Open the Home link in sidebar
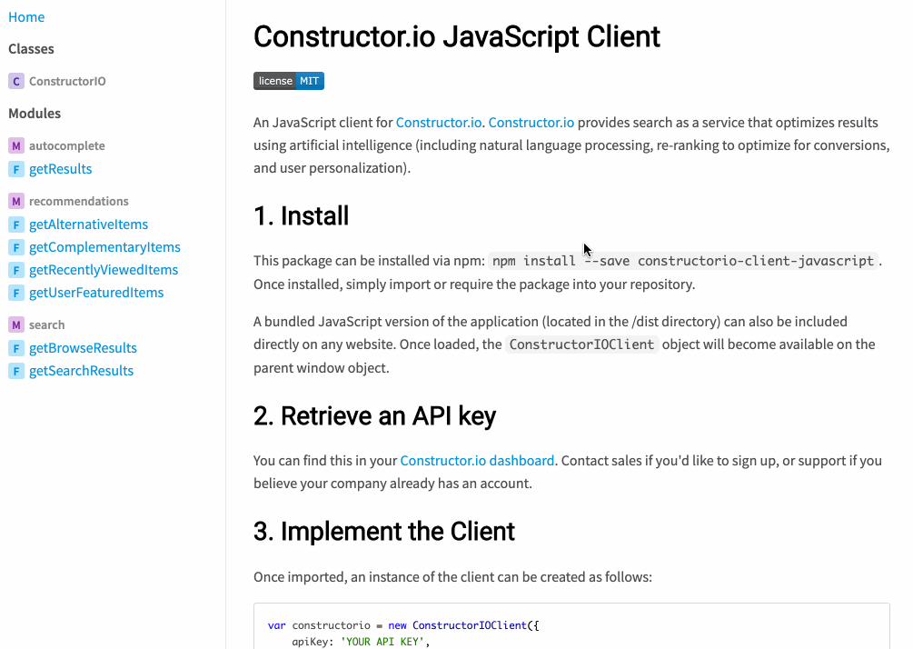Screen dimensions: 913x649 (26, 17)
